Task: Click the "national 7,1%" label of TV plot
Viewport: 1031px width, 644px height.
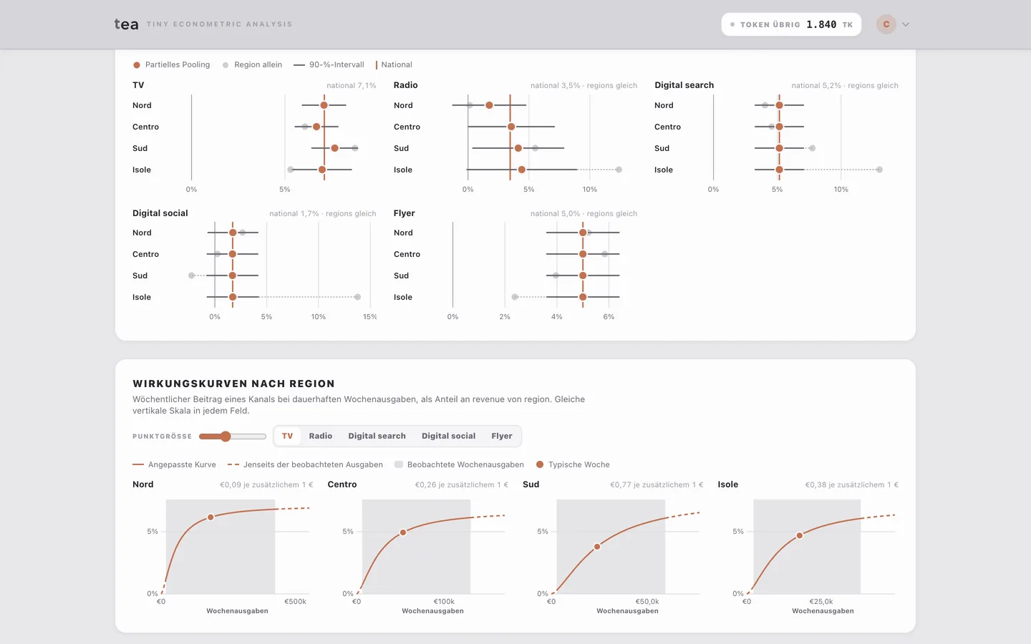Action: point(352,86)
